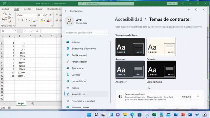Open Excel from the taskbar
Screen dimensions: 210x118
click(154, 115)
